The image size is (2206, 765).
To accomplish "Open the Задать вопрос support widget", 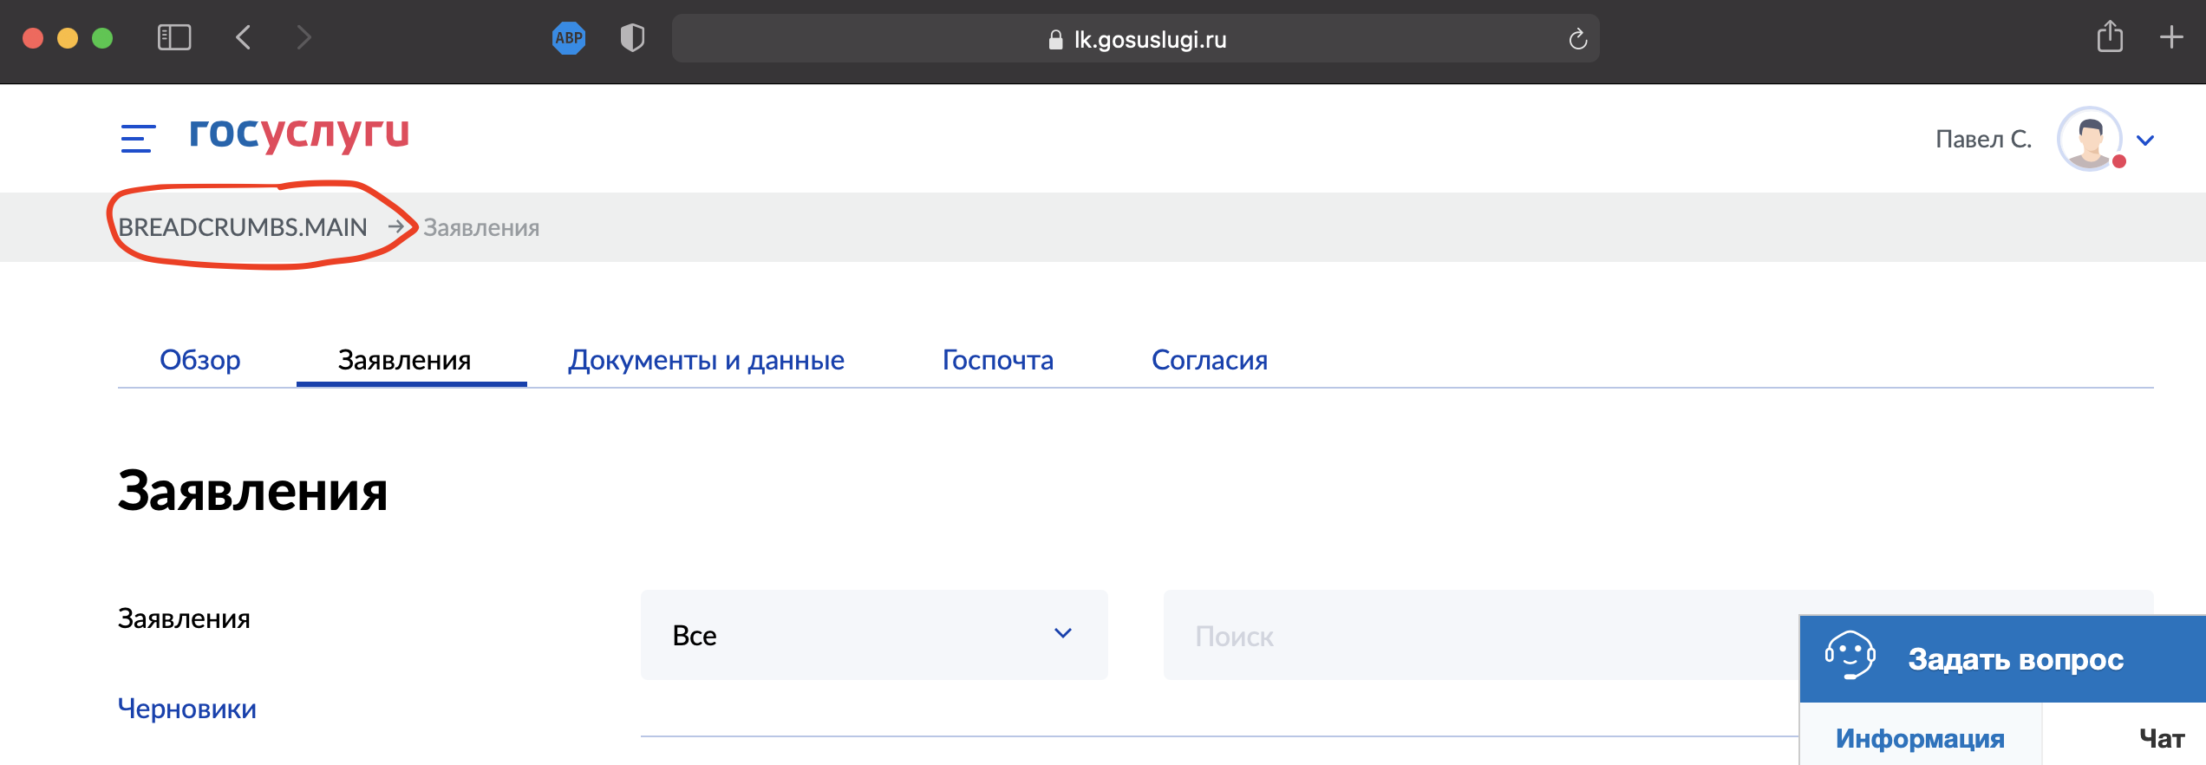I will click(2003, 659).
